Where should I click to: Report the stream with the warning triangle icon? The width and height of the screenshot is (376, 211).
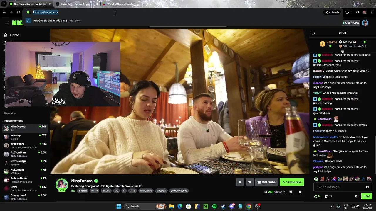[x=300, y=192]
